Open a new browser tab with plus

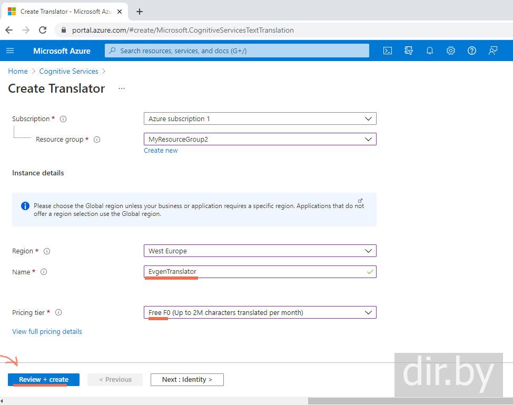140,12
